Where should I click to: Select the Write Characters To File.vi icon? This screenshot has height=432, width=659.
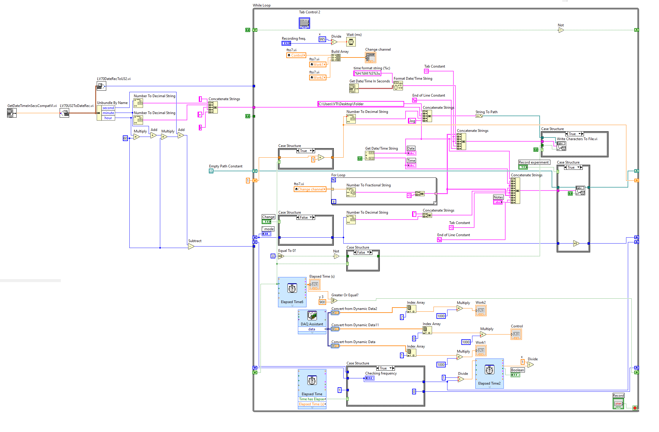point(561,146)
